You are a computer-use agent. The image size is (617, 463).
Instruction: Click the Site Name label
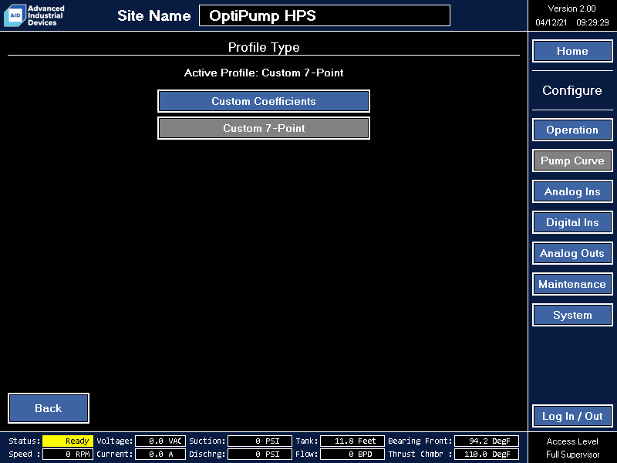pos(153,15)
